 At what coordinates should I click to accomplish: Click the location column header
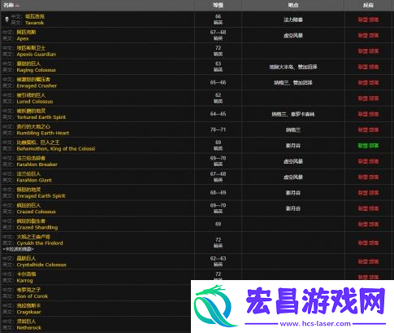tap(293, 5)
